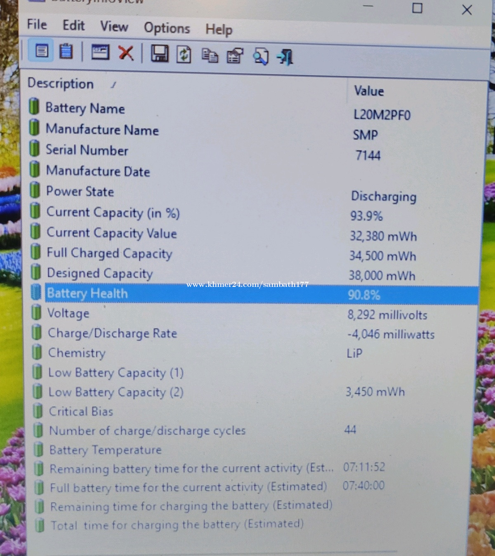Viewport: 495px width, 556px height.
Task: Click the 34,500 mWh value
Action: coord(382,256)
